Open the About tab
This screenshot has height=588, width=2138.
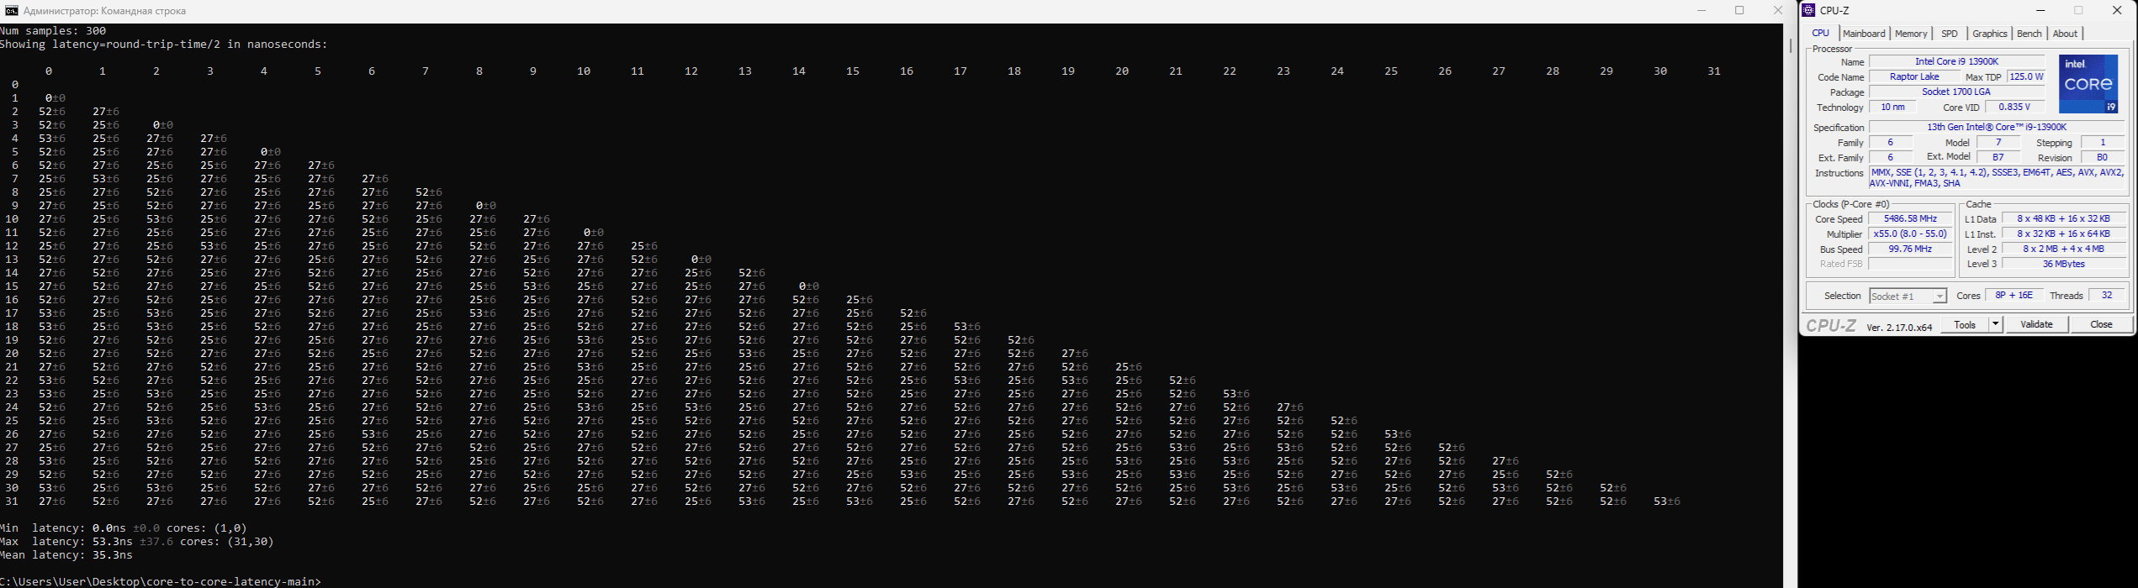[2065, 34]
